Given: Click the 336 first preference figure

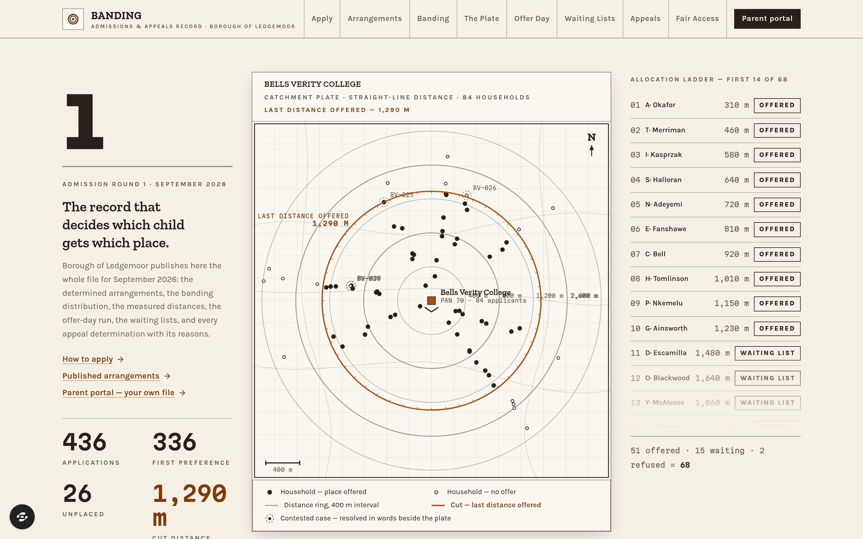Looking at the screenshot, I should point(174,442).
